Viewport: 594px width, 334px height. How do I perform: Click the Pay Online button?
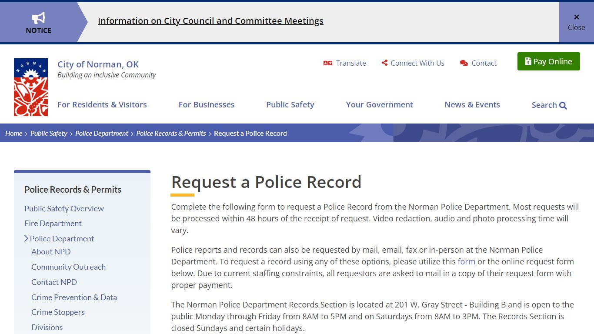[549, 61]
